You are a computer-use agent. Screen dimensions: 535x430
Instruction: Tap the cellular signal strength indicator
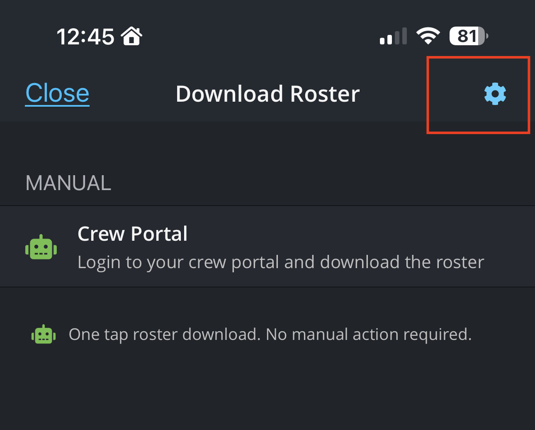point(392,37)
